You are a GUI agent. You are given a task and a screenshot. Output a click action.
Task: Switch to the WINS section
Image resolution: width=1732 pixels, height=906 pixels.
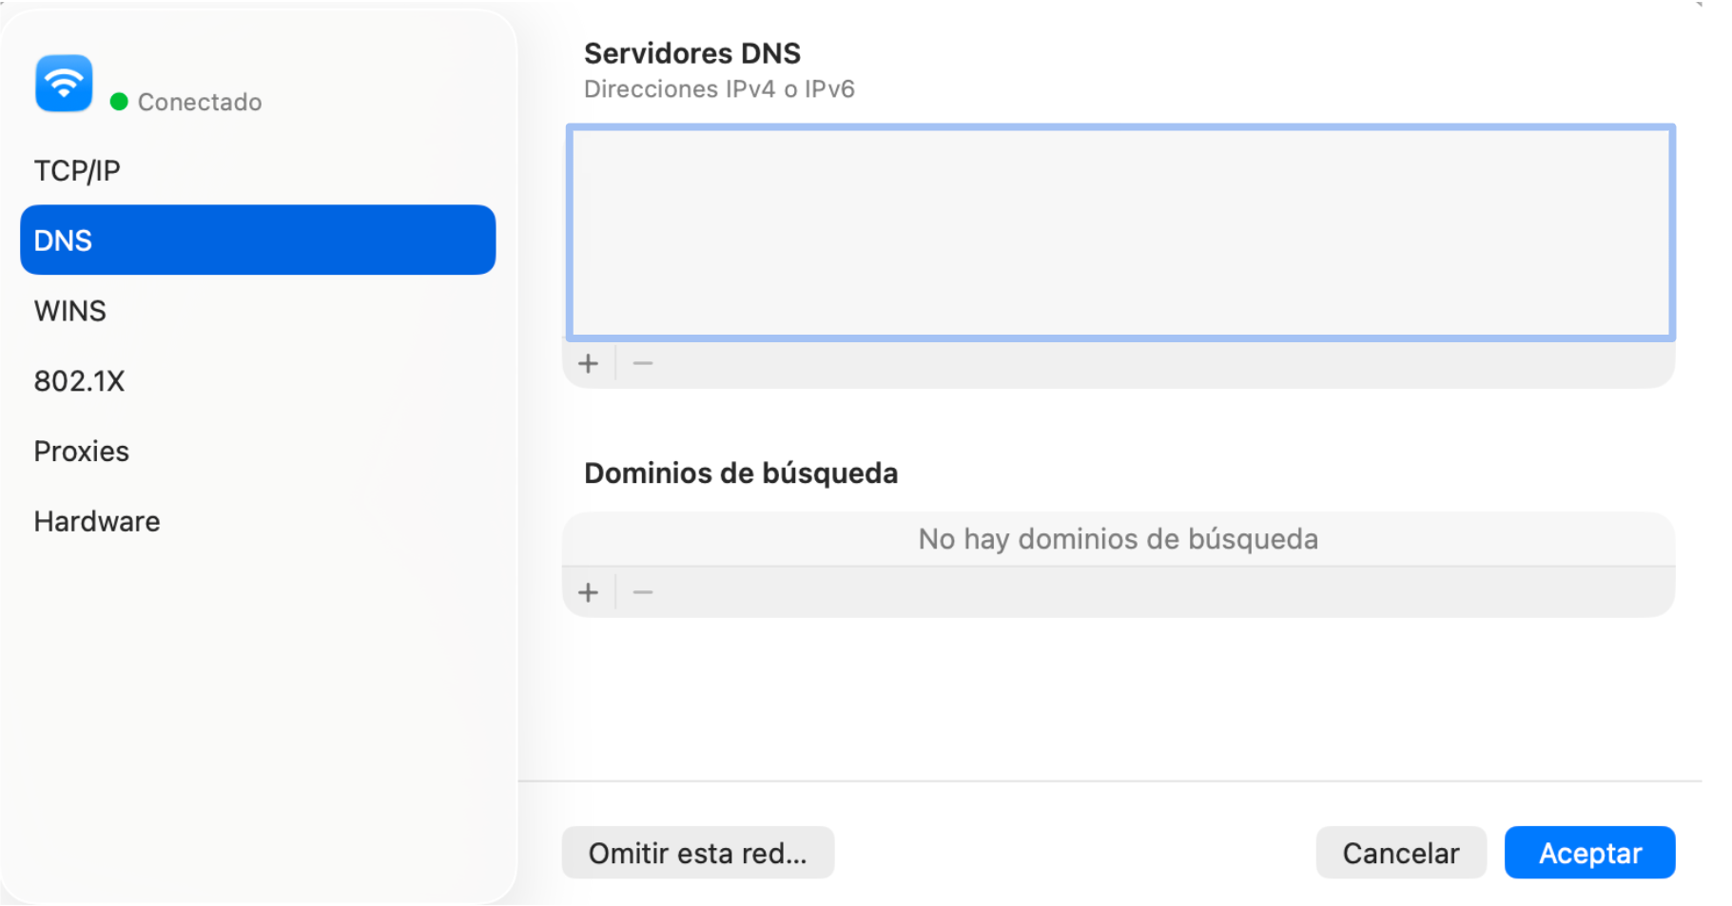(69, 310)
